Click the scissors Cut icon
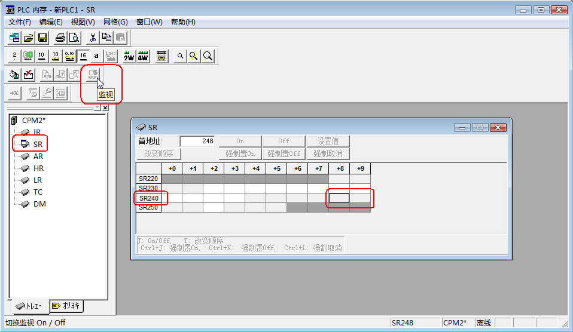 (93, 38)
